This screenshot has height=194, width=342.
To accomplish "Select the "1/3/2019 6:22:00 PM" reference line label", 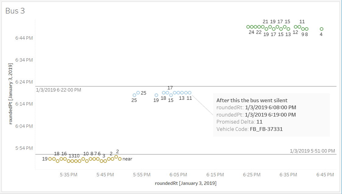I will 59,90.
